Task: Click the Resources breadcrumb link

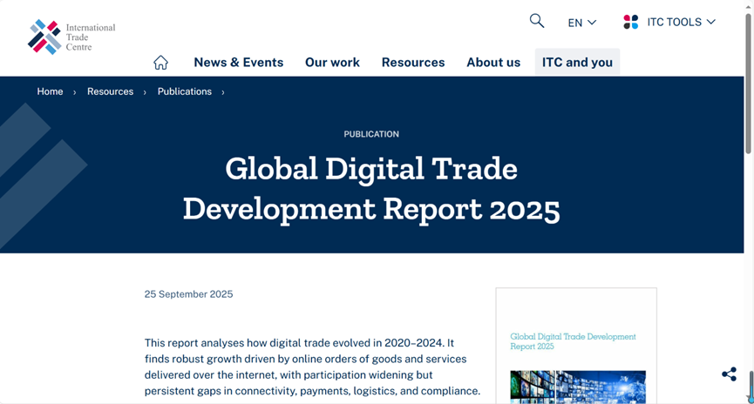Action: [x=110, y=91]
